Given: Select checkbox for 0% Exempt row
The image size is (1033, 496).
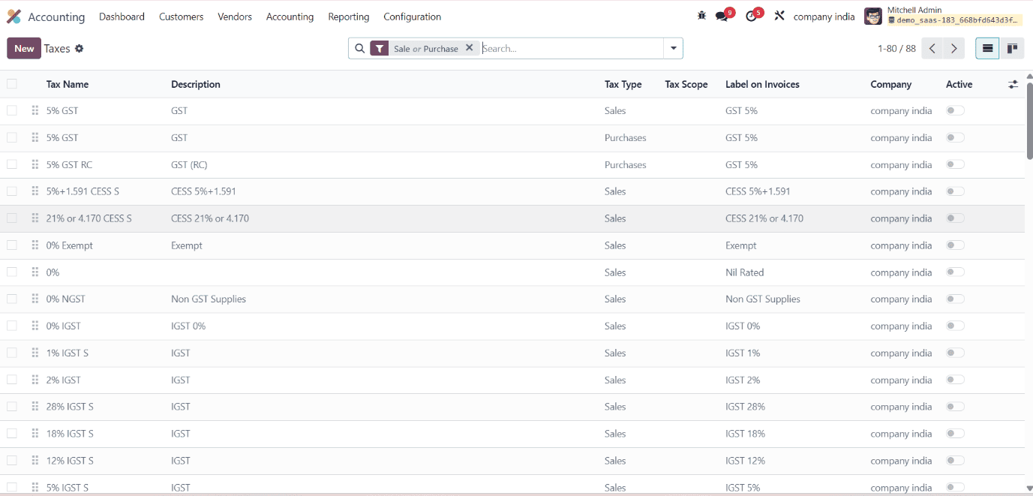Looking at the screenshot, I should [12, 245].
